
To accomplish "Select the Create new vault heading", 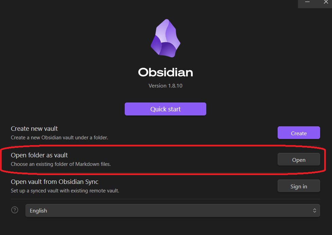I will point(34,128).
